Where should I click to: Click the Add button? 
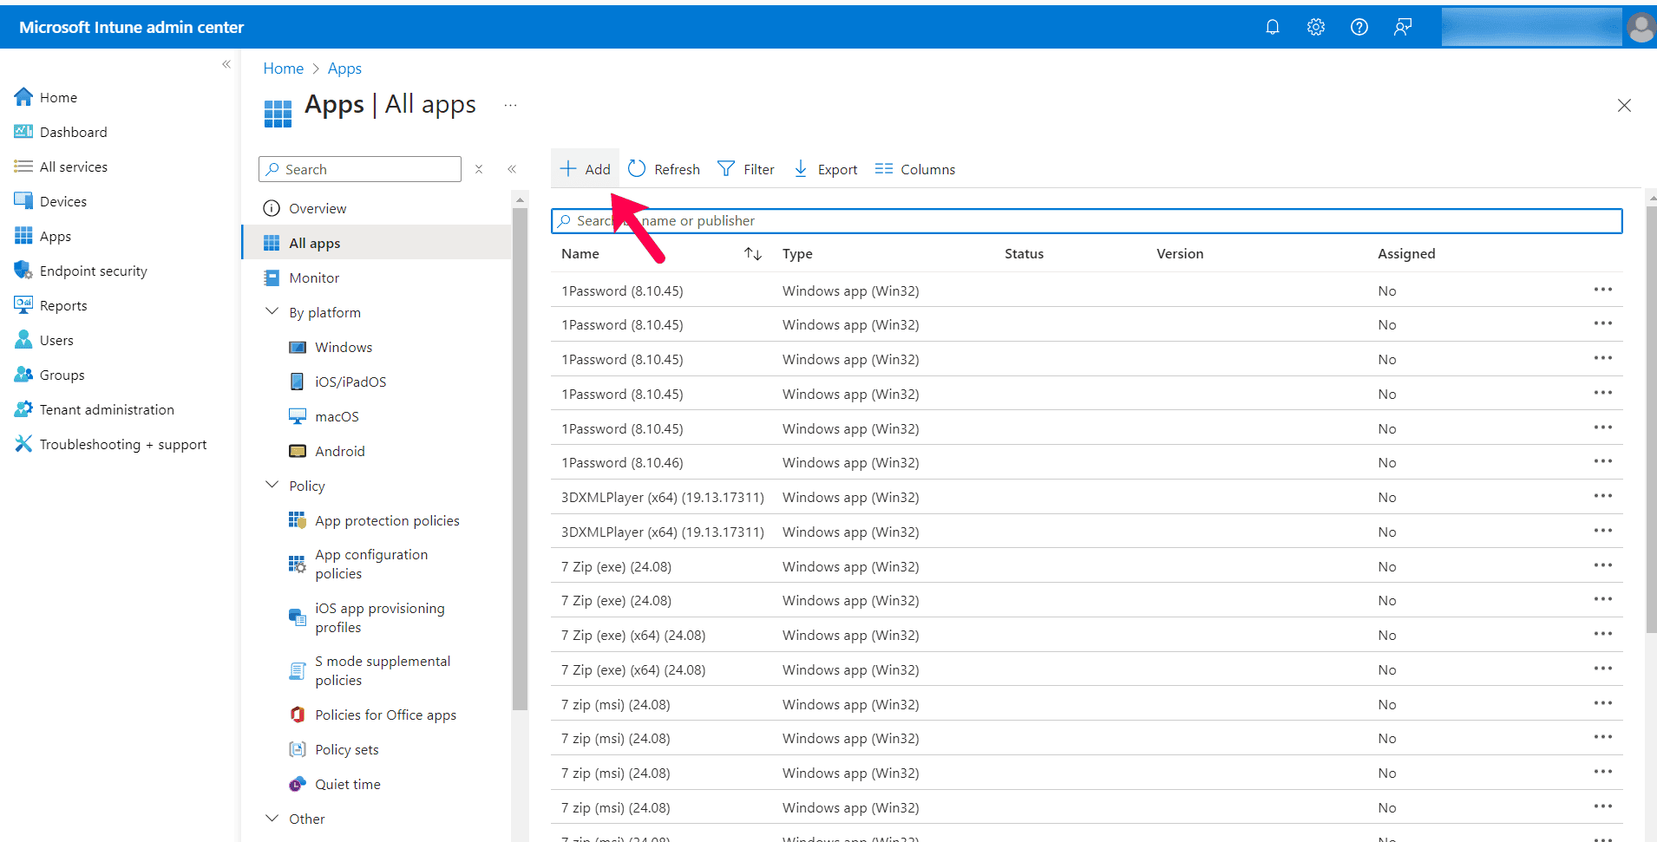point(586,169)
